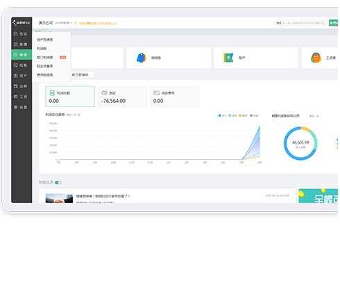Screen dimensions: 340x292
Task: Click the trend chart spike near 6月
Action: coord(260,127)
